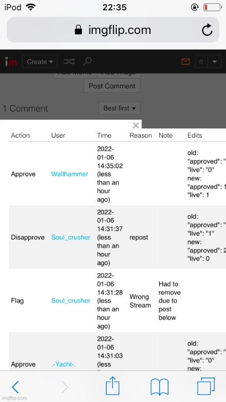The width and height of the screenshot is (226, 402).
Task: Expand the user menu arrow
Action: pos(215,62)
